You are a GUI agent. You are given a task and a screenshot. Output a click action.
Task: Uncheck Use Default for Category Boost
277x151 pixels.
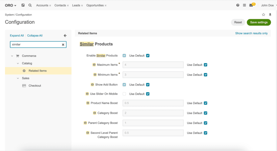pos(205,113)
